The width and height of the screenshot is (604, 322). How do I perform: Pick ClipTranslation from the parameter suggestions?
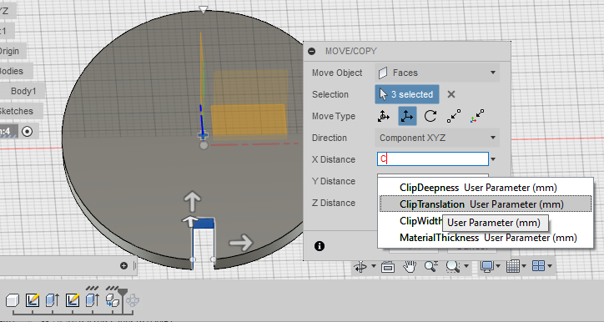[x=486, y=204]
